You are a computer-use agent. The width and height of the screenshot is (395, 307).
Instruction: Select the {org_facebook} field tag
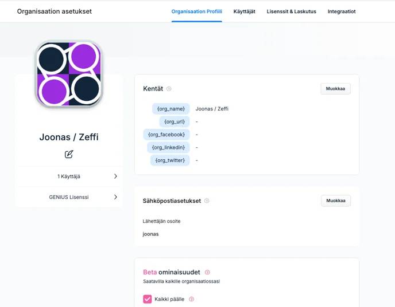click(x=166, y=135)
